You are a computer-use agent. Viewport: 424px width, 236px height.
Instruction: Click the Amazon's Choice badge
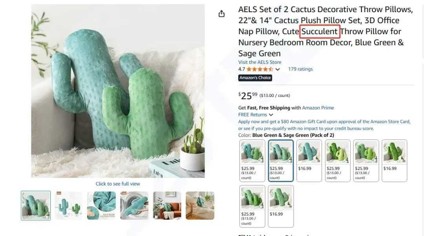[x=255, y=78]
